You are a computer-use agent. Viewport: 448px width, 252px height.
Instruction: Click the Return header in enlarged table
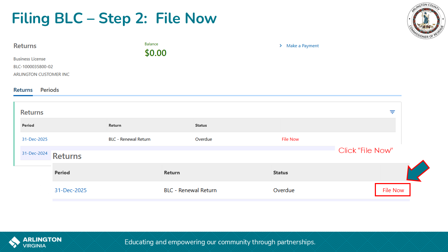pyautogui.click(x=172, y=173)
